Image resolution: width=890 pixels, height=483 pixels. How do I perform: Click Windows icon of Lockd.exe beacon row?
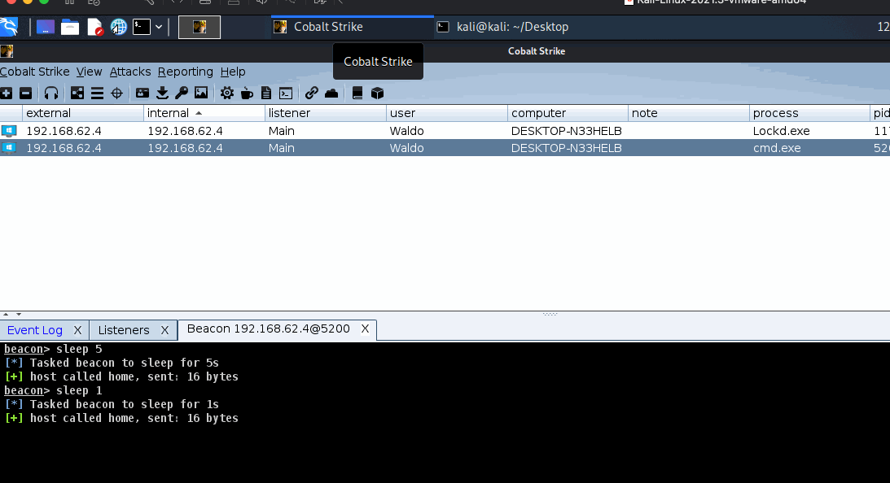(8, 131)
